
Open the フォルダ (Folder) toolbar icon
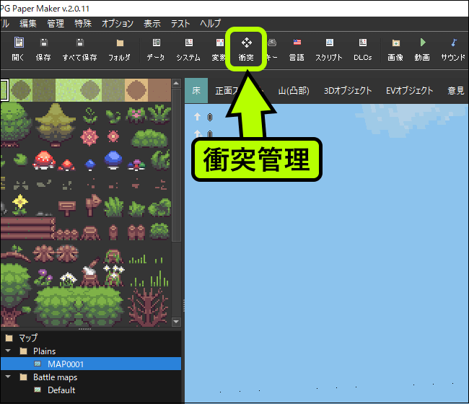[x=119, y=49]
